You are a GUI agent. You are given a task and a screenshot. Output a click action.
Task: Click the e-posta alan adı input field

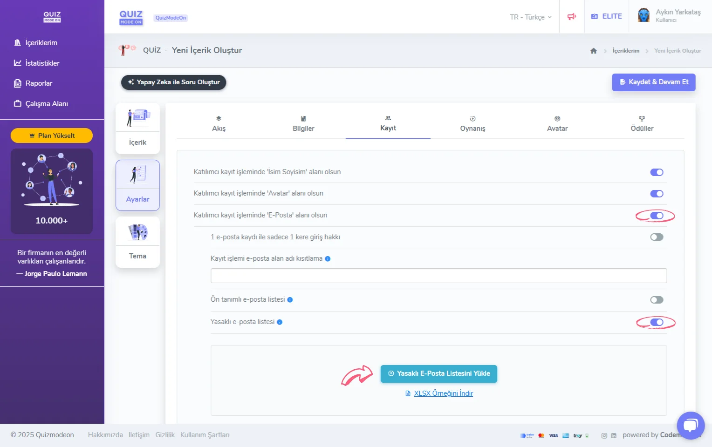tap(438, 276)
